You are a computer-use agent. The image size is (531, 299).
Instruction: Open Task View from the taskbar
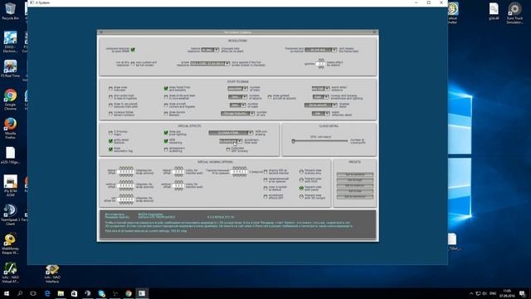pyautogui.click(x=33, y=293)
